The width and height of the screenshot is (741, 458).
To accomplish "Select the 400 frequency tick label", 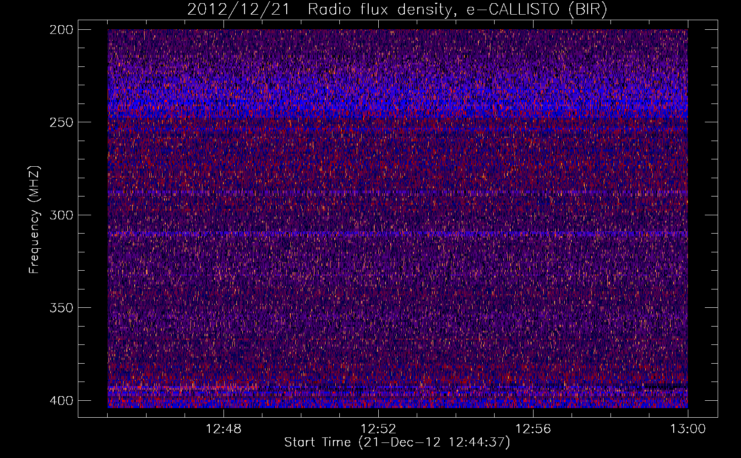I will [x=61, y=400].
